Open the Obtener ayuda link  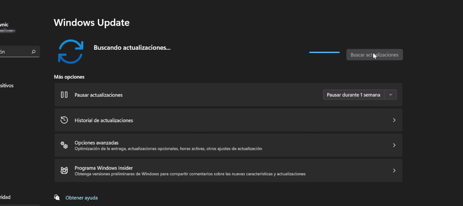81,198
